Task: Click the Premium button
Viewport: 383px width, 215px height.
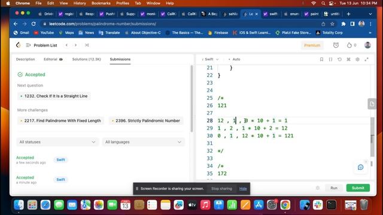Action: [x=312, y=45]
